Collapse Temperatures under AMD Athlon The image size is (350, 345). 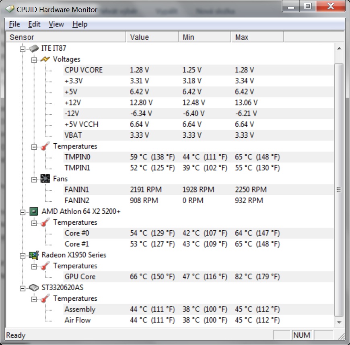click(x=34, y=223)
